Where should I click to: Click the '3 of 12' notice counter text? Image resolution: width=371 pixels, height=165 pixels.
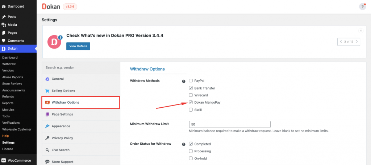[x=349, y=42]
